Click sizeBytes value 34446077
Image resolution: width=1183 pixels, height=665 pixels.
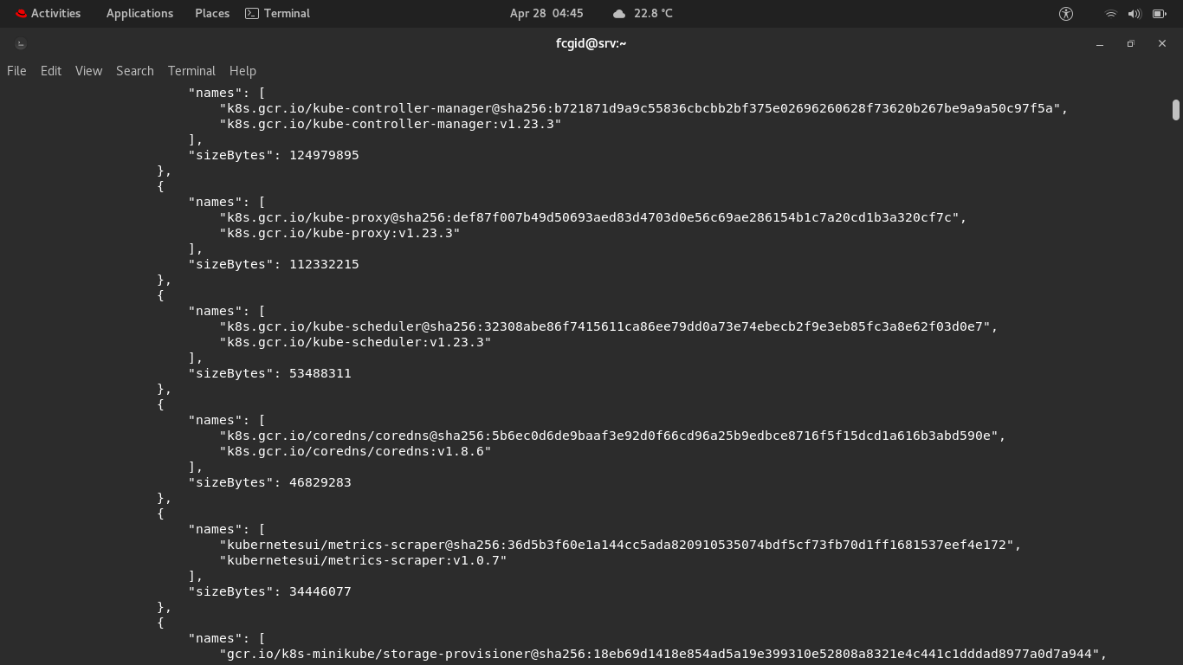pyautogui.click(x=320, y=591)
